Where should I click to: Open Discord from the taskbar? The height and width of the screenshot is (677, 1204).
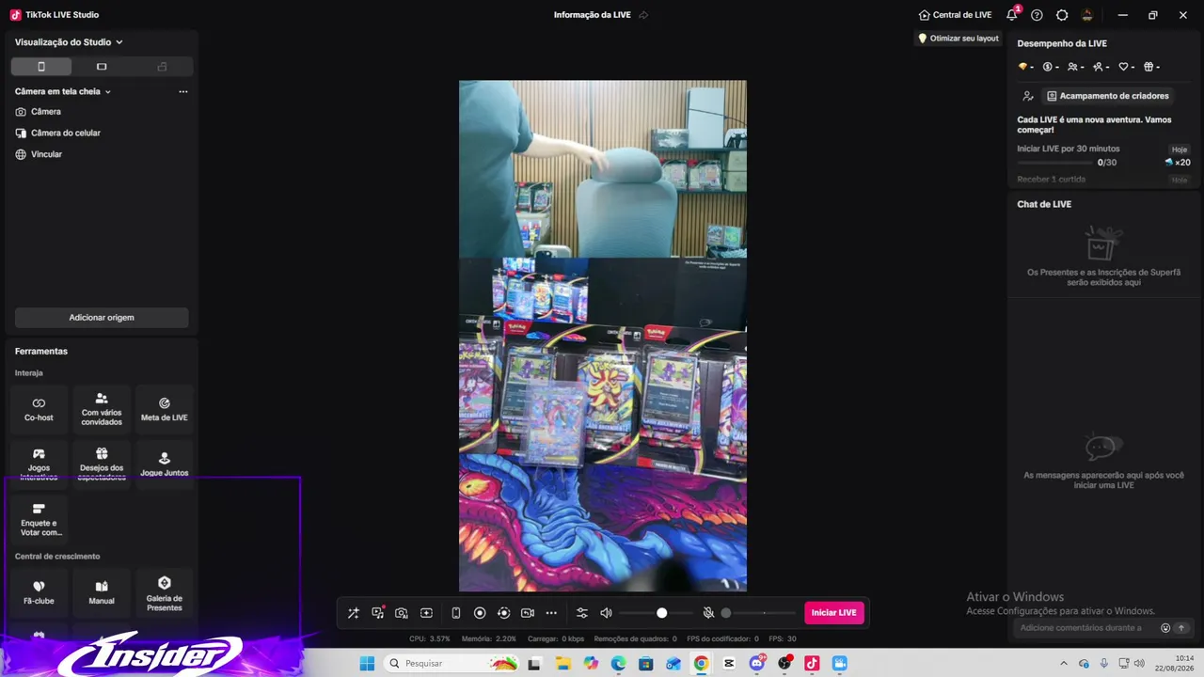757,663
